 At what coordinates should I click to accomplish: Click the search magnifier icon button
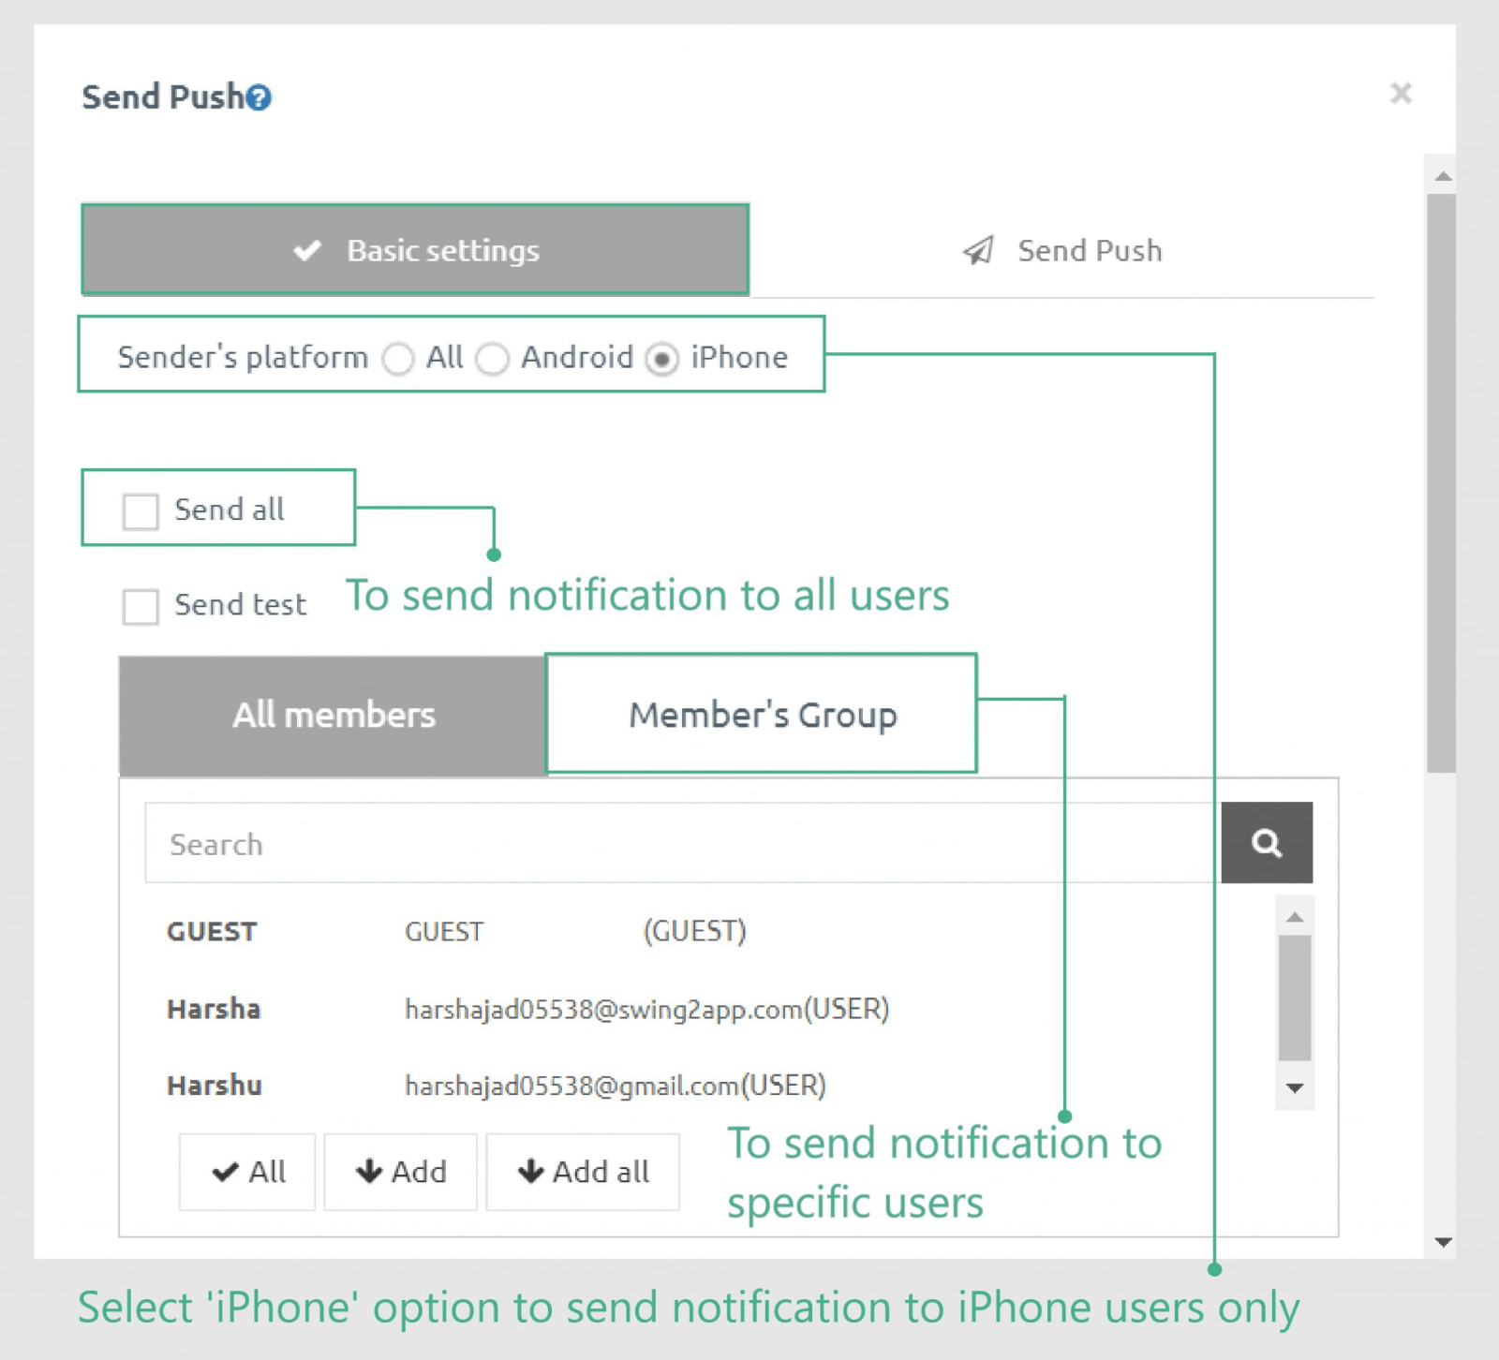click(x=1266, y=843)
